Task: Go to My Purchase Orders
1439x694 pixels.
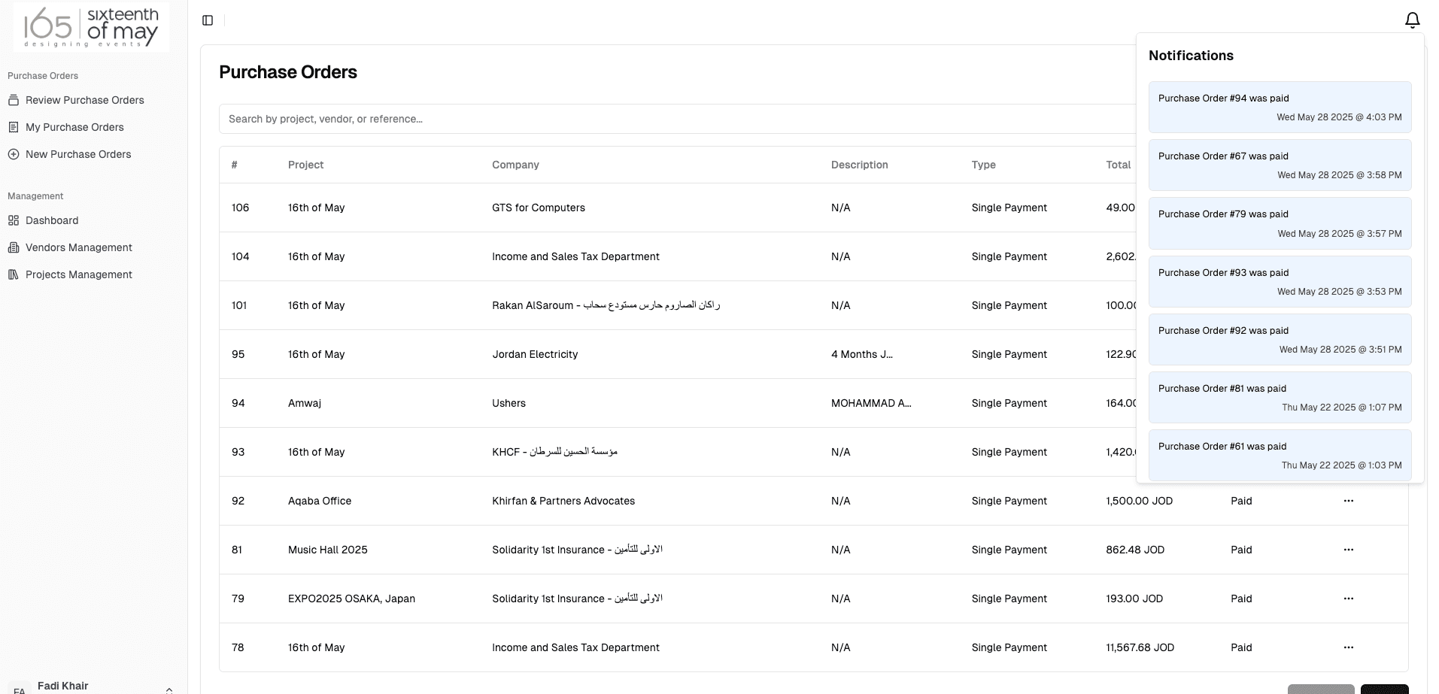Action: click(x=74, y=127)
